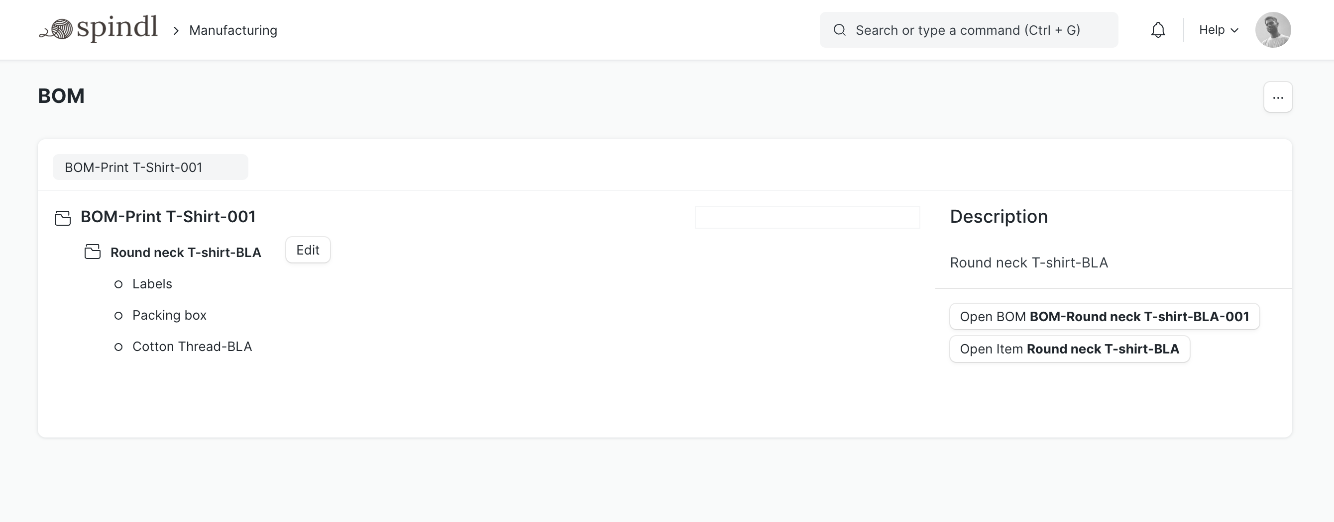Select the Labels tree item
This screenshot has height=522, width=1334.
pyautogui.click(x=152, y=284)
